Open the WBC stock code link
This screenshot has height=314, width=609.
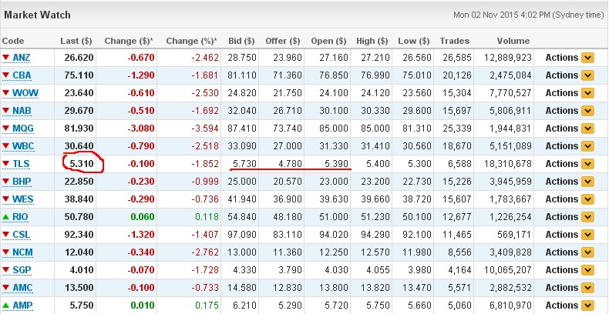pos(23,146)
